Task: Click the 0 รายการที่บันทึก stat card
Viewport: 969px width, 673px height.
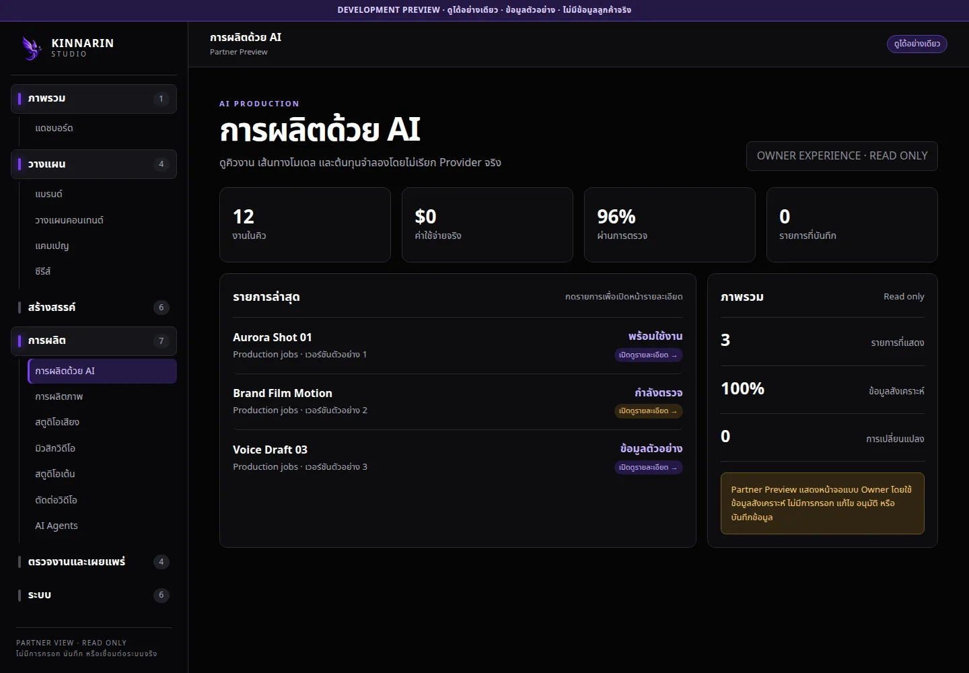Action: (x=852, y=225)
